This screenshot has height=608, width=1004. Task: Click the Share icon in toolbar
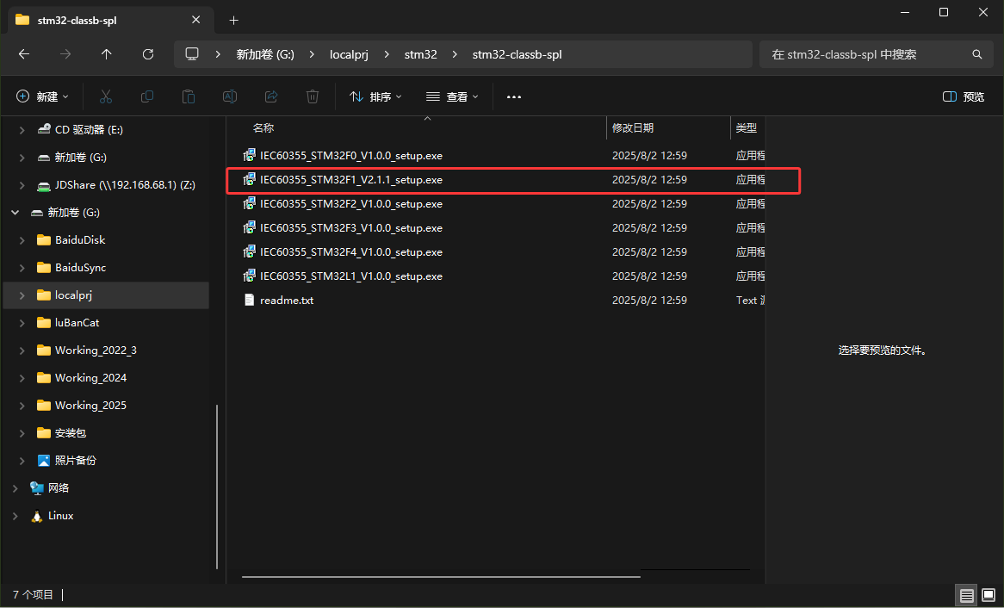coord(271,96)
